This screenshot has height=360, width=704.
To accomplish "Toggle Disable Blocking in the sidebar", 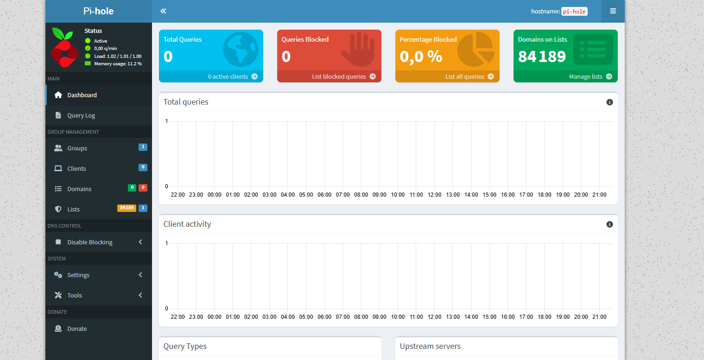I will [90, 242].
